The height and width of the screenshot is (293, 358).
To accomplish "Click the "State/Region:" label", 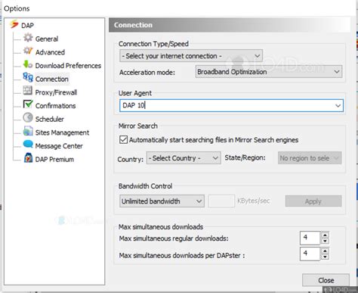I will 245,157.
